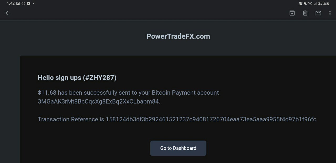Tap the muted sound status icon

click(305, 4)
